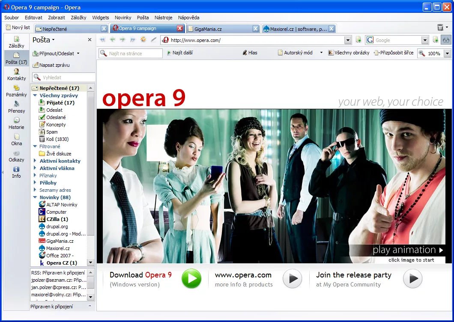Click Join the release party play button

pyautogui.click(x=412, y=279)
